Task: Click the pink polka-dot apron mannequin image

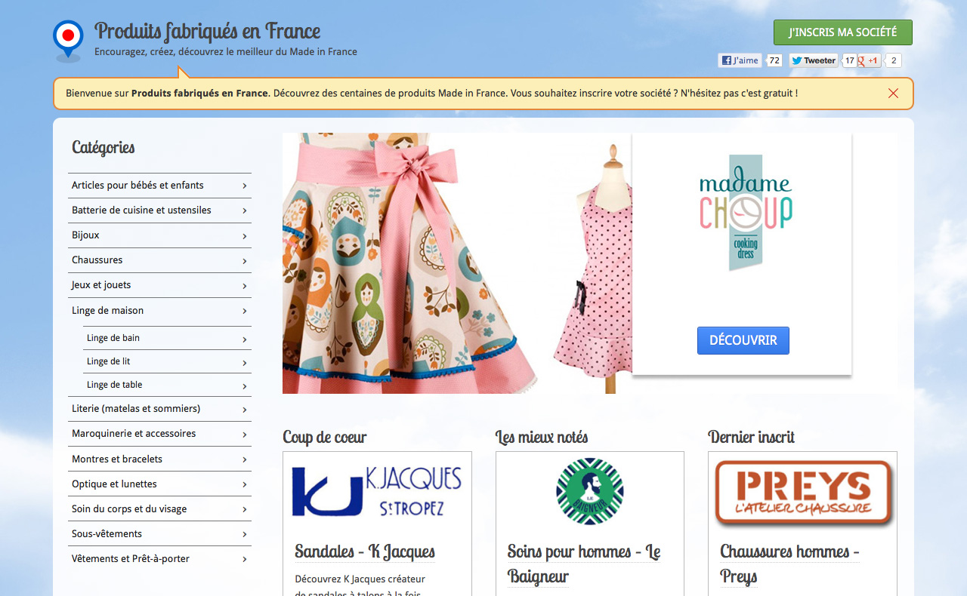Action: (593, 269)
